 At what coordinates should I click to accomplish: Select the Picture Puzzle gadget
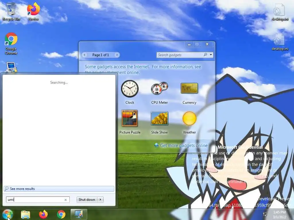pyautogui.click(x=130, y=122)
